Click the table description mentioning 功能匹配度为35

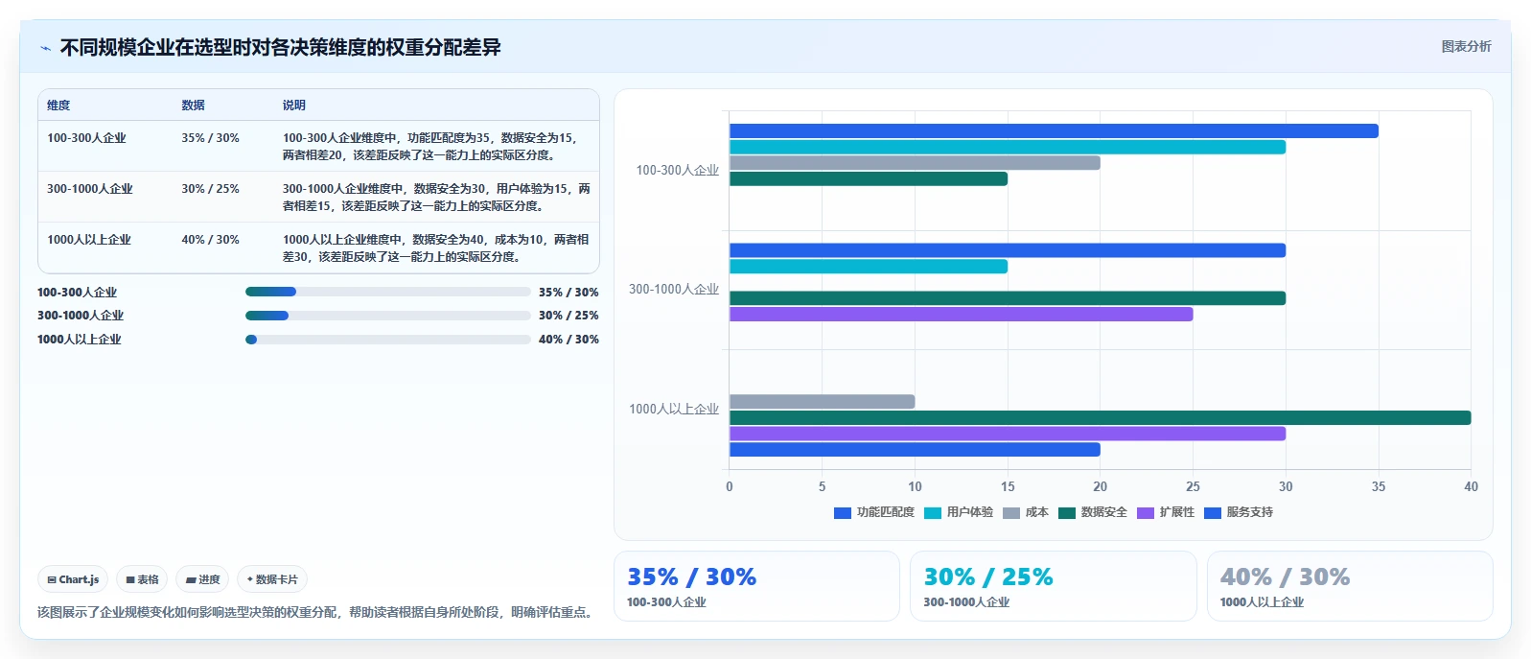[435, 147]
